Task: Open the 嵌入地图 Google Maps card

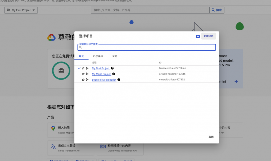Action: point(61,130)
